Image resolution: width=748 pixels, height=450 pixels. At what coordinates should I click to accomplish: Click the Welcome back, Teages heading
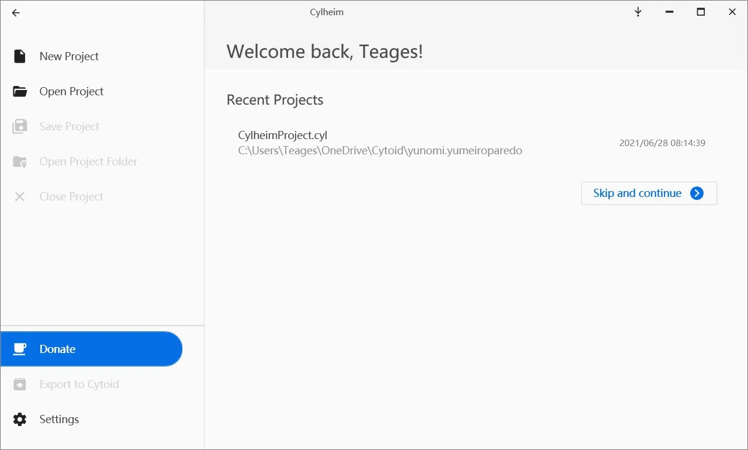324,51
